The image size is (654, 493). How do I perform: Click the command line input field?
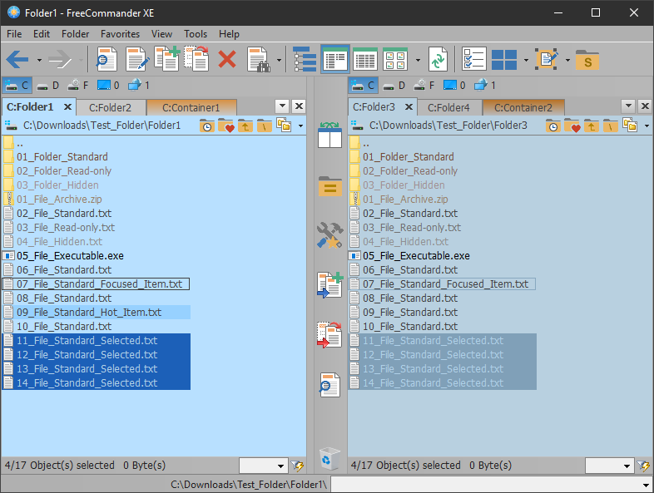click(492, 485)
